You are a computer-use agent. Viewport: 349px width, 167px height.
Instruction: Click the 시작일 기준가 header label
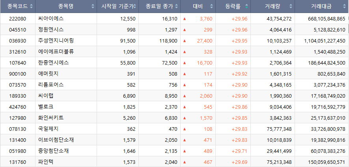pos(117,6)
